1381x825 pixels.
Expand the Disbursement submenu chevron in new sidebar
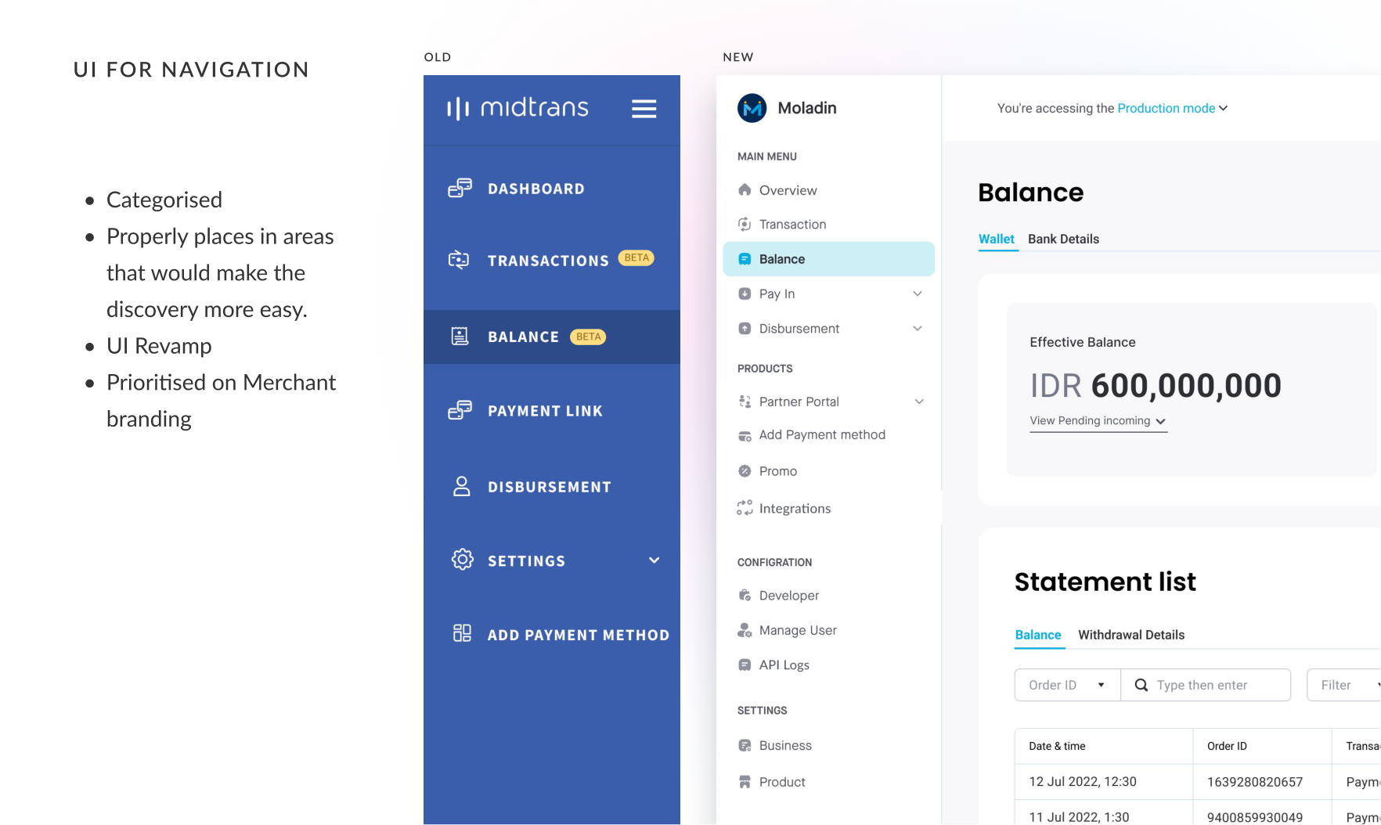click(x=918, y=329)
